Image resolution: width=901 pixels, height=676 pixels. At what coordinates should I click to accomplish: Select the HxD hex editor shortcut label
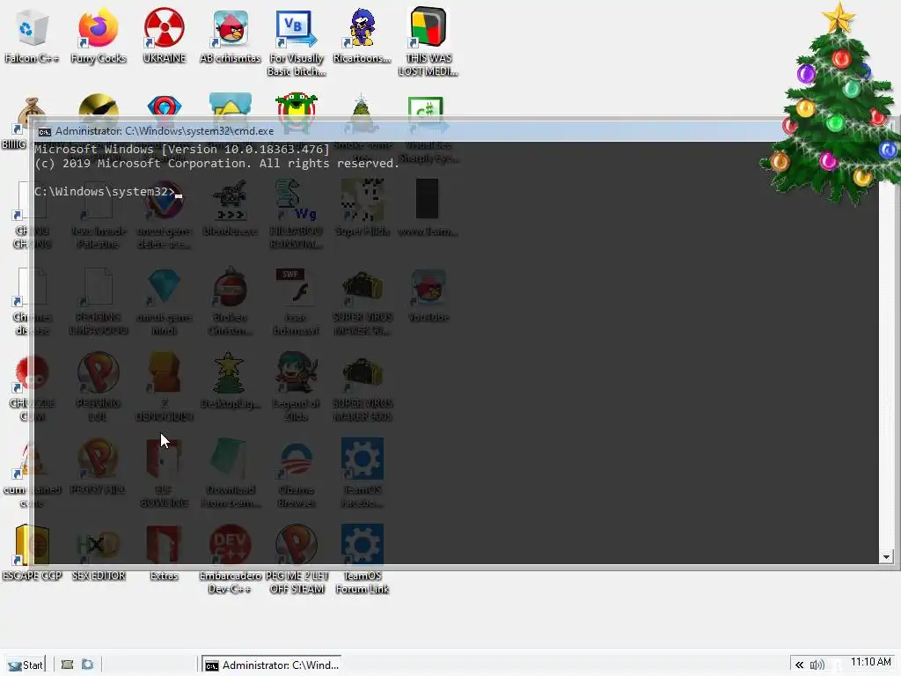pos(99,576)
